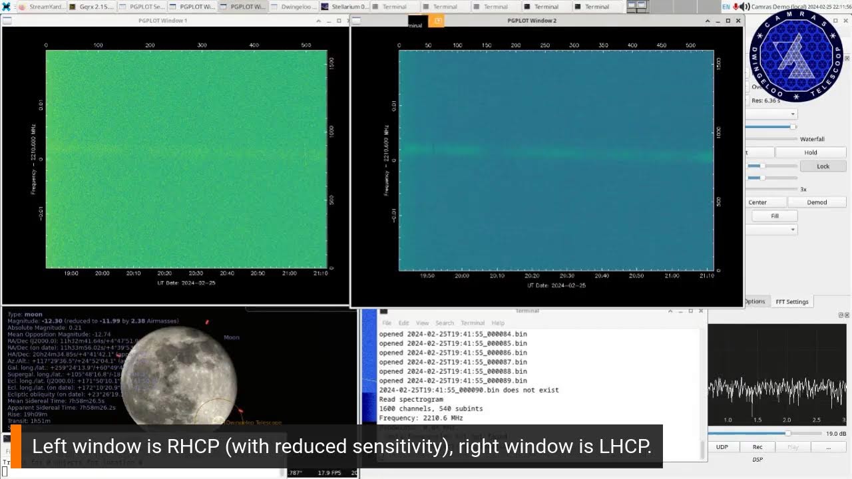Open the File menu in Terminal window
The image size is (852, 479).
(x=387, y=323)
